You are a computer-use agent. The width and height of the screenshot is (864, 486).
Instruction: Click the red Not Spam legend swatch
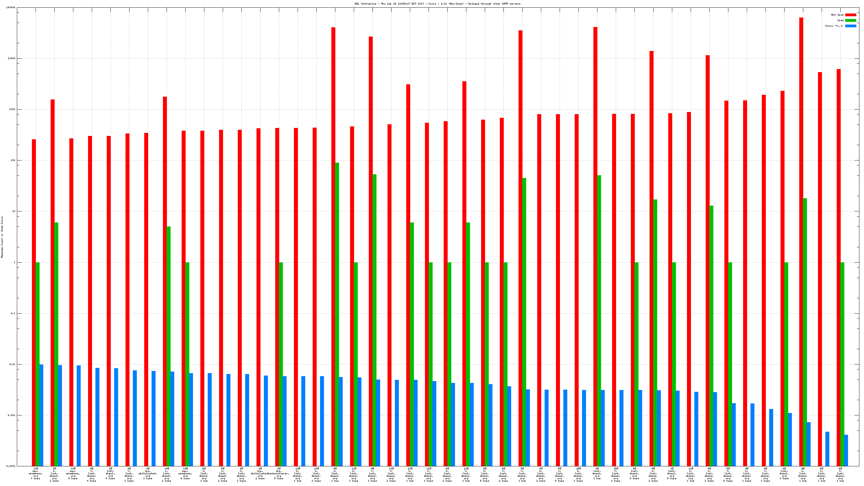850,15
